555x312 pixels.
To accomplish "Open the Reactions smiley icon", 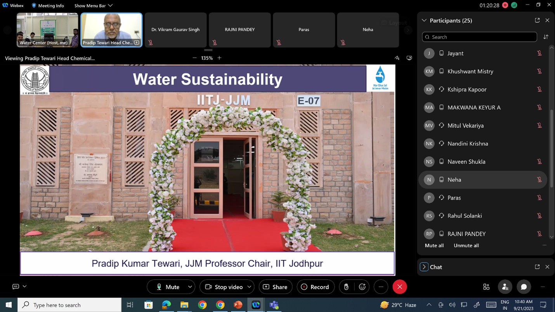I will point(362,287).
